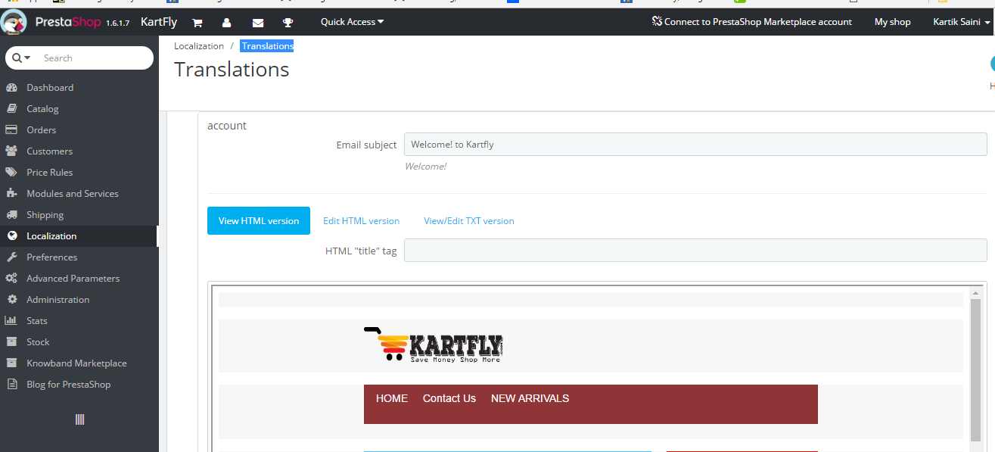Open Modules and Services menu item
This screenshot has width=995, height=452.
73,194
